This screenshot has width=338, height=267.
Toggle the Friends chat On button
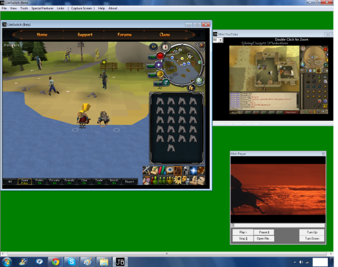click(69, 181)
